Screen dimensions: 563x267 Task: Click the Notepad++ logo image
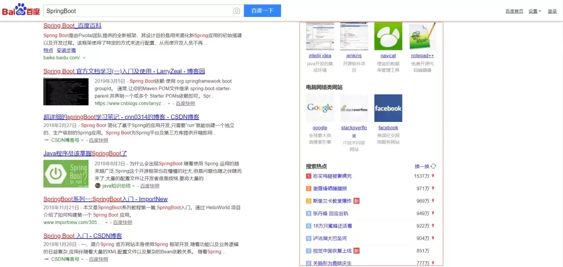[x=422, y=36]
